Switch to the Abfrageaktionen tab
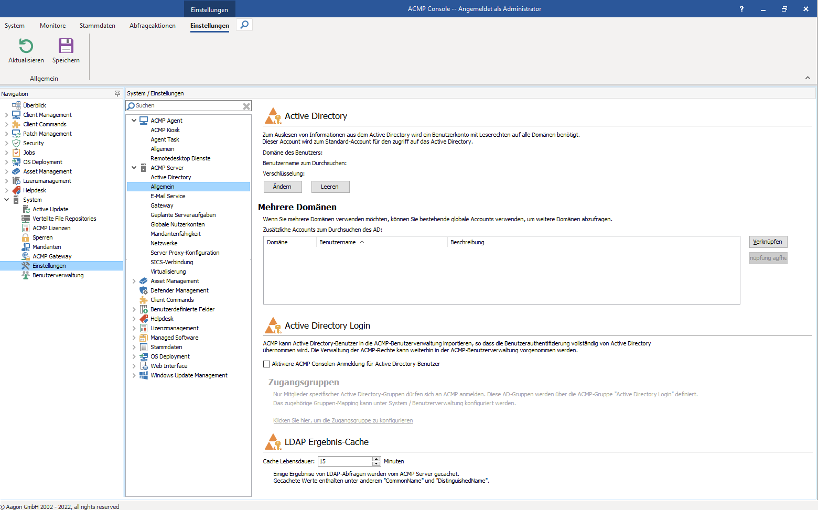The width and height of the screenshot is (818, 510). (153, 26)
